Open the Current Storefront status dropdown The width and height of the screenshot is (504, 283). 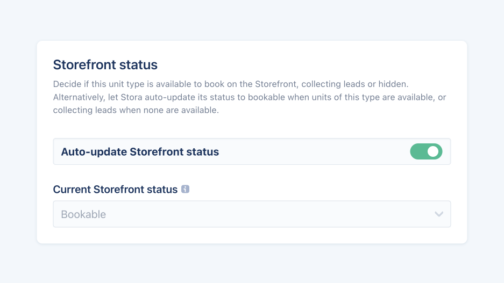pos(252,214)
